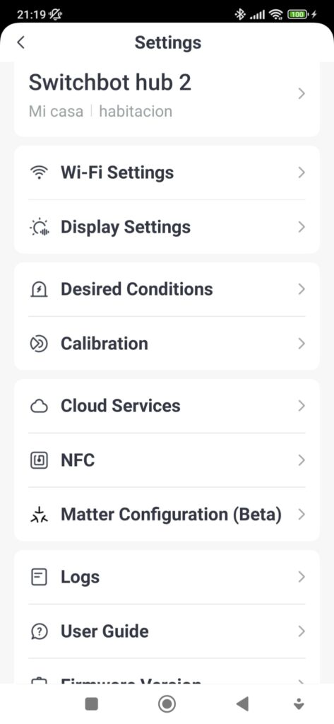Open the Display Settings menu entry
Image resolution: width=334 pixels, height=724 pixels.
tap(167, 227)
